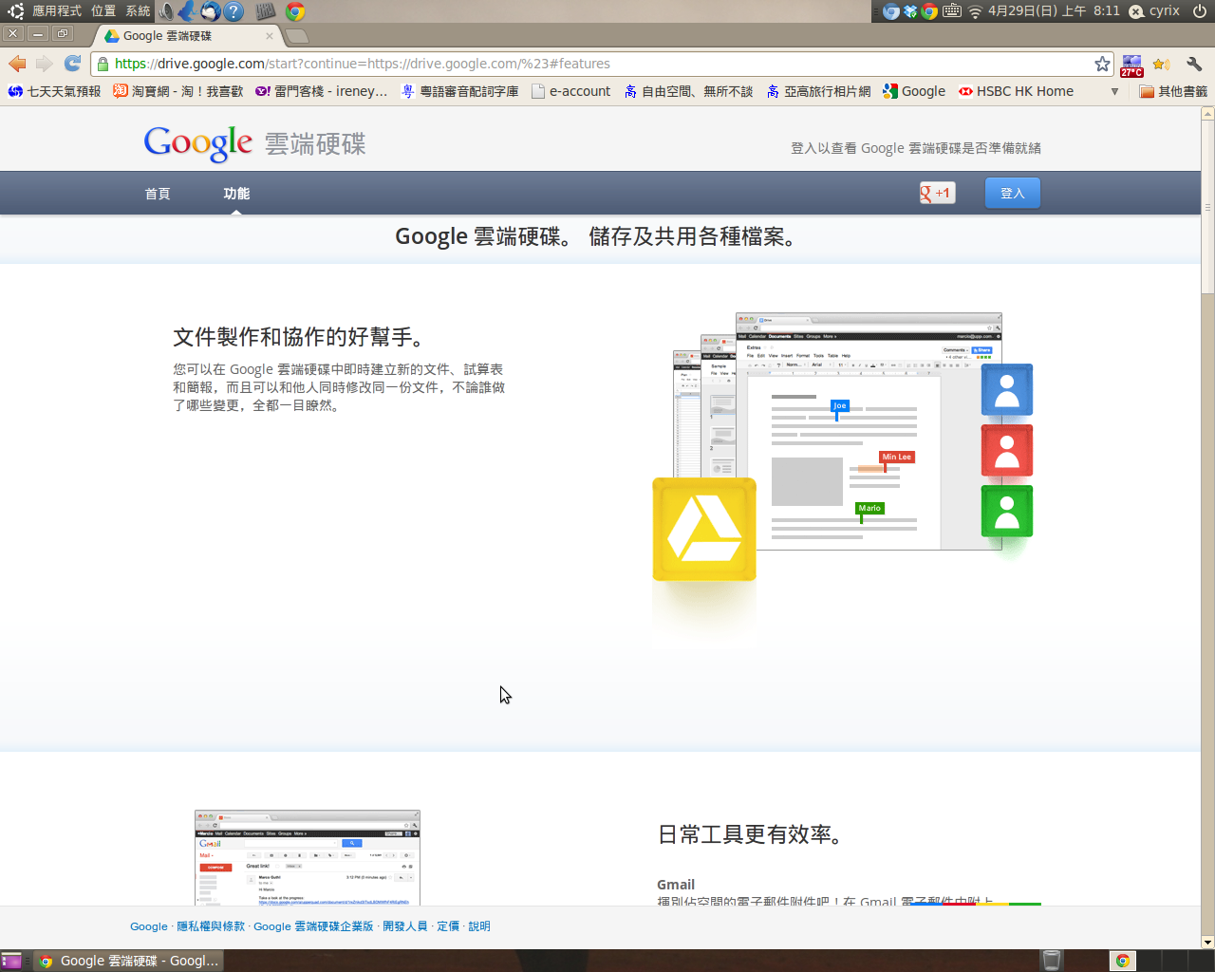Open the 位置 menu
1215x972 pixels.
click(103, 11)
